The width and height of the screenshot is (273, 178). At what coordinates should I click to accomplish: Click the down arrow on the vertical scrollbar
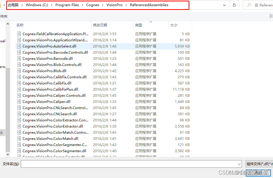(x=8, y=154)
